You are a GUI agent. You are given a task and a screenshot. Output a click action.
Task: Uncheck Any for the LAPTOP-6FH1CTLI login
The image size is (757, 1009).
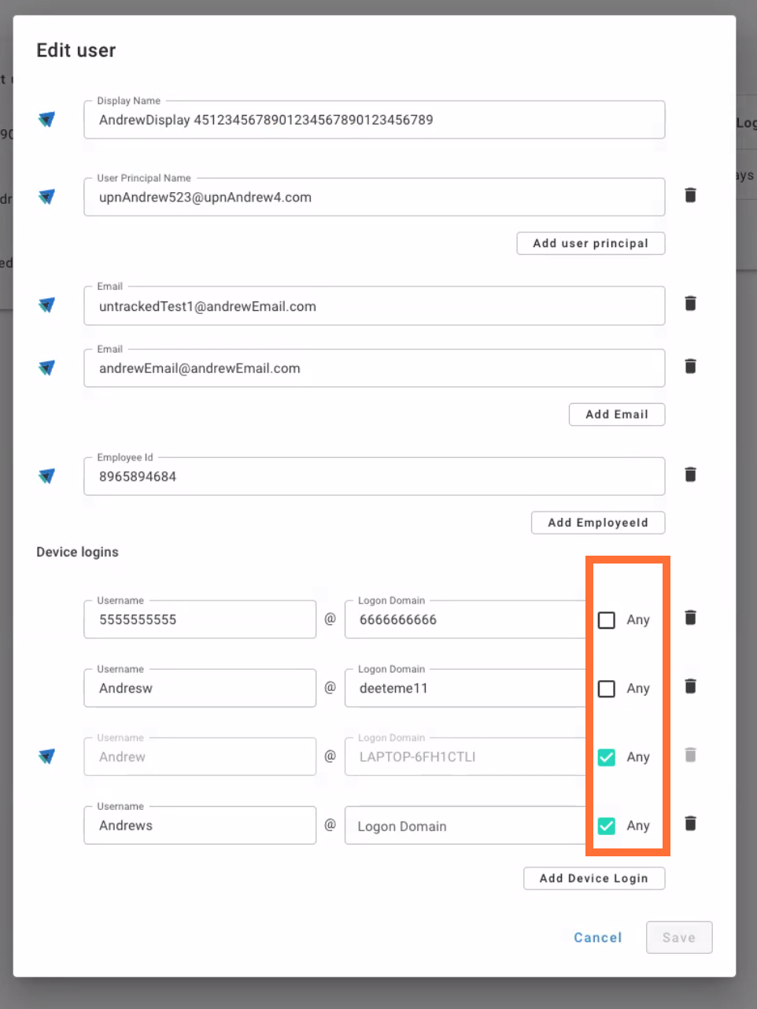607,757
